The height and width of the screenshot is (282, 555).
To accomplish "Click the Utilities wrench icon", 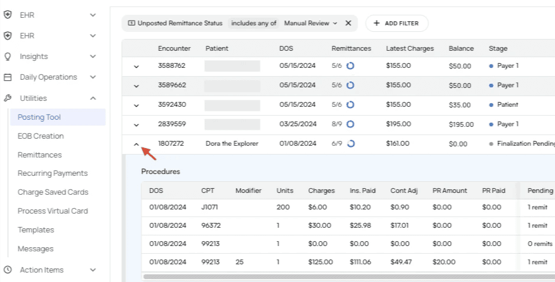I will click(x=8, y=98).
